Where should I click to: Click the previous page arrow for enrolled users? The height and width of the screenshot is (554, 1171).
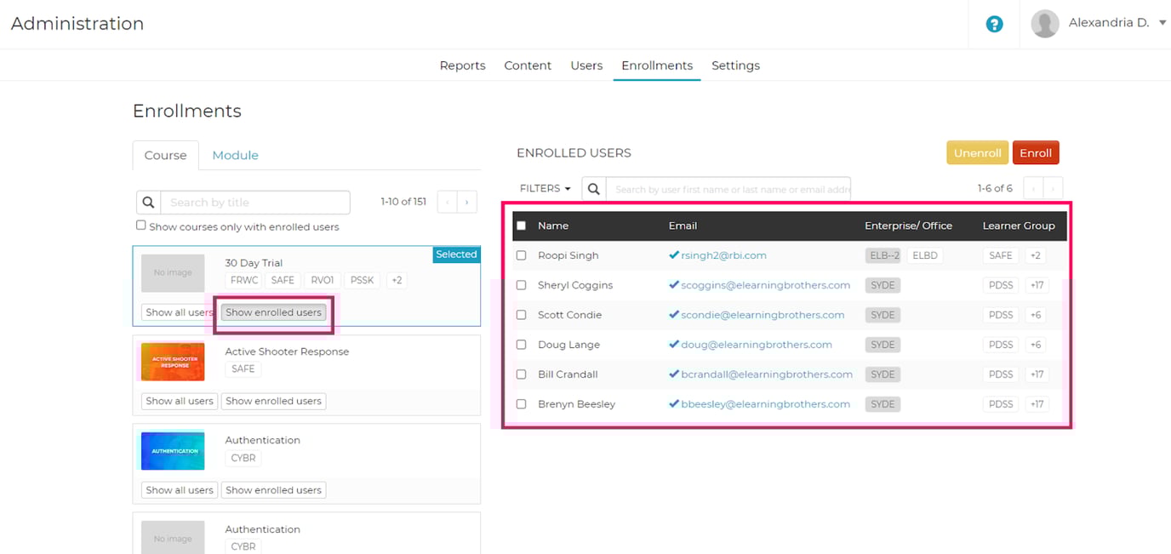1032,188
